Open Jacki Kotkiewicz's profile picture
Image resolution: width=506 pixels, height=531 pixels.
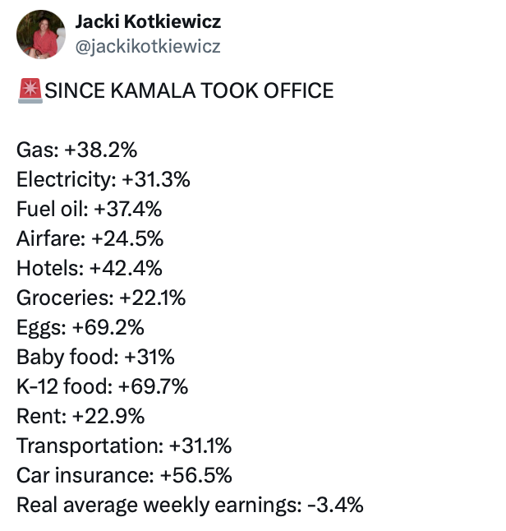(41, 35)
